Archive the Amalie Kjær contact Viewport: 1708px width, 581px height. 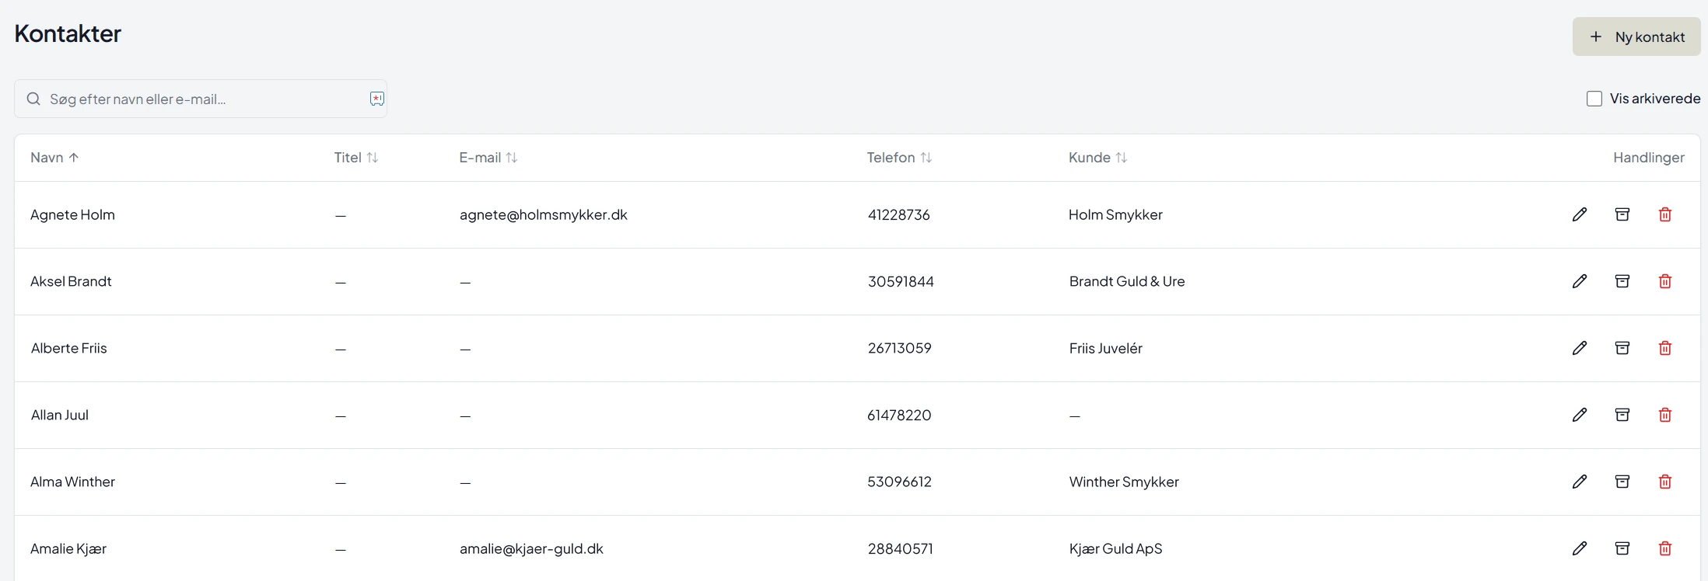click(1622, 548)
